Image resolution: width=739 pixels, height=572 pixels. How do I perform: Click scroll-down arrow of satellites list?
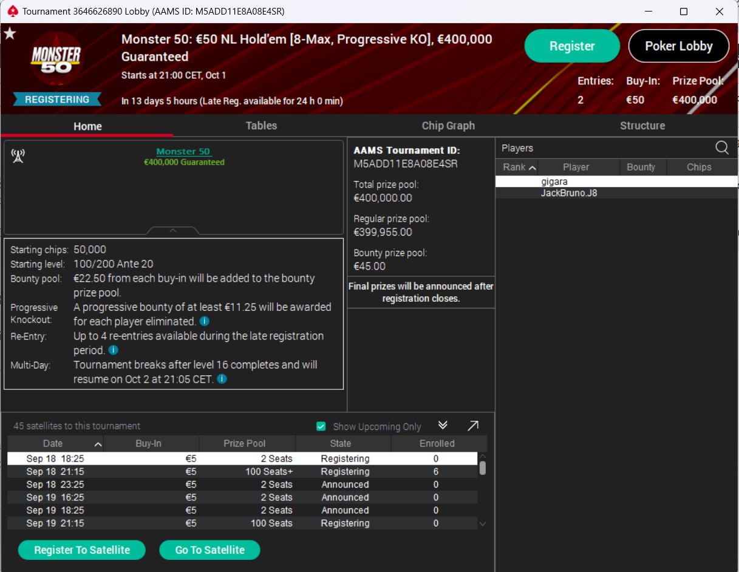483,523
